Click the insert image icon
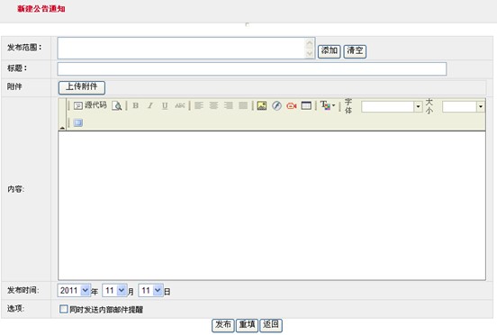 [x=262, y=105]
